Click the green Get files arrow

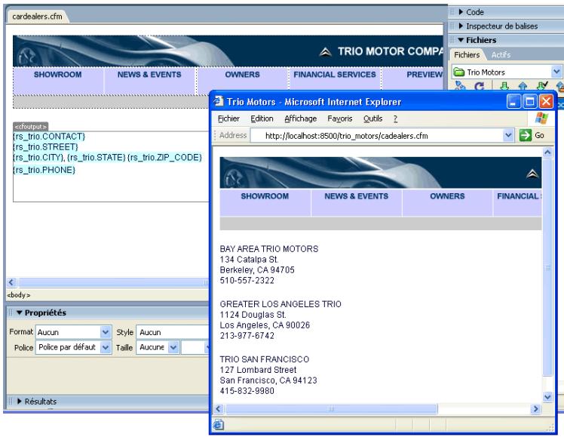point(504,86)
